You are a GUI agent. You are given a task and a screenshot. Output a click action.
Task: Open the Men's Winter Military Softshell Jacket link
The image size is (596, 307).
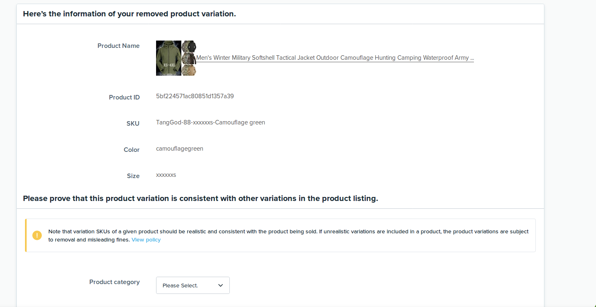(x=335, y=58)
